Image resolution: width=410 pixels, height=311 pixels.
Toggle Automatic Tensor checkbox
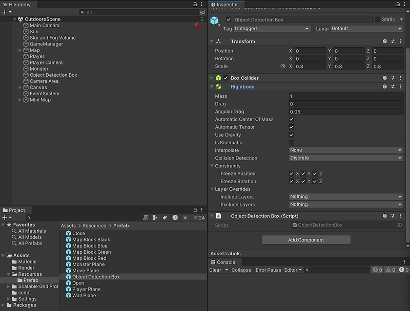coord(291,127)
